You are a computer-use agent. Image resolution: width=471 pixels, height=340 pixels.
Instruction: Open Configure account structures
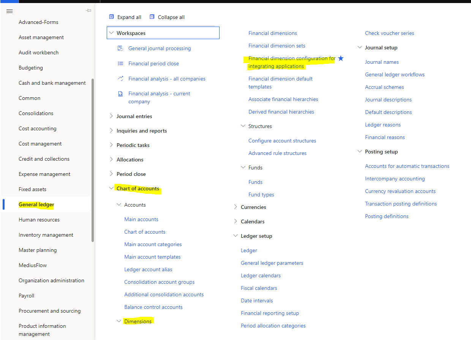(x=282, y=141)
